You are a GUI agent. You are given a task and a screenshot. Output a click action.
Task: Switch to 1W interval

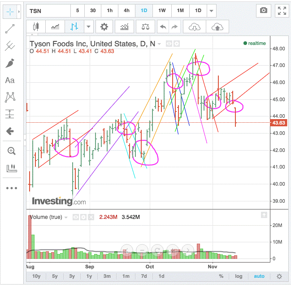point(162,11)
